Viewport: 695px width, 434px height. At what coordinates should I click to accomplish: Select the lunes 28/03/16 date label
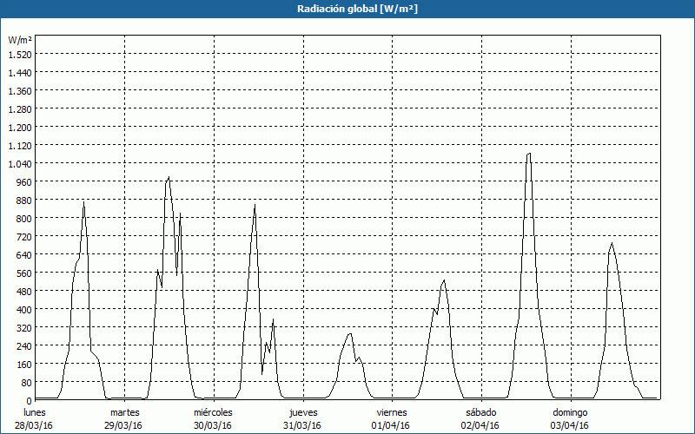click(35, 418)
